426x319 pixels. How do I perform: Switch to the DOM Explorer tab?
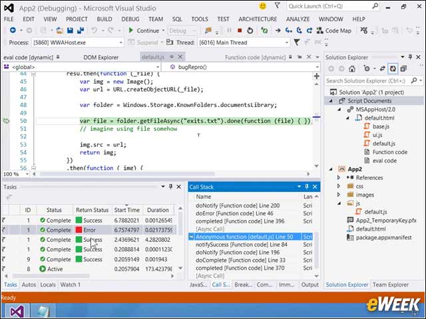101,57
